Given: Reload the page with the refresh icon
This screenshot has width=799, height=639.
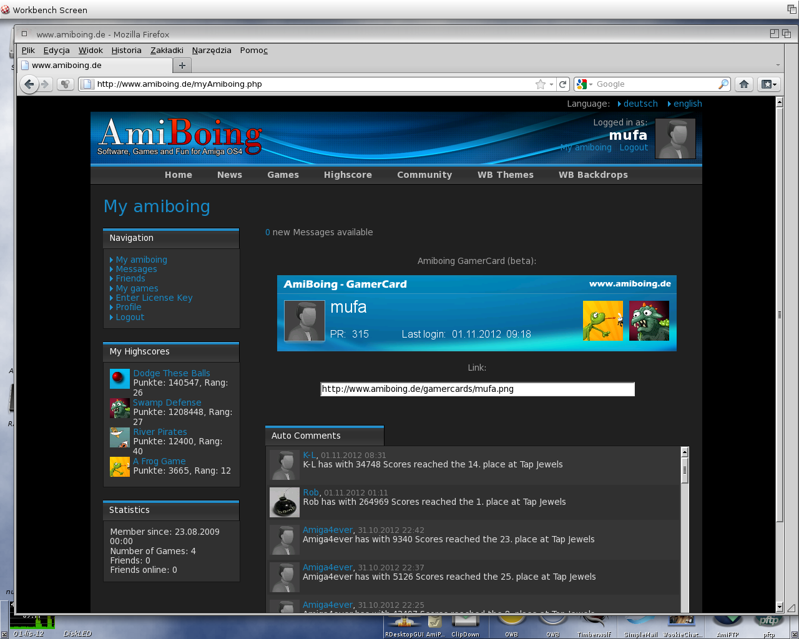Looking at the screenshot, I should (x=563, y=84).
